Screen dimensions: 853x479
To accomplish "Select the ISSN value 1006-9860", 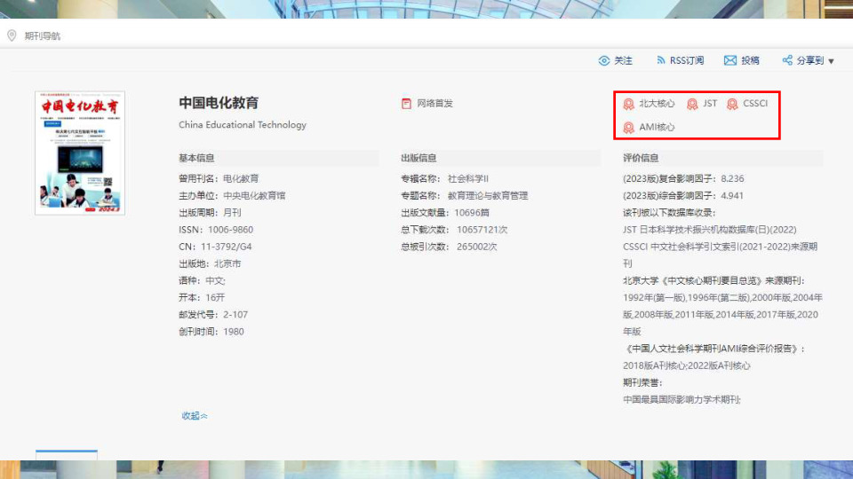I will coord(231,230).
